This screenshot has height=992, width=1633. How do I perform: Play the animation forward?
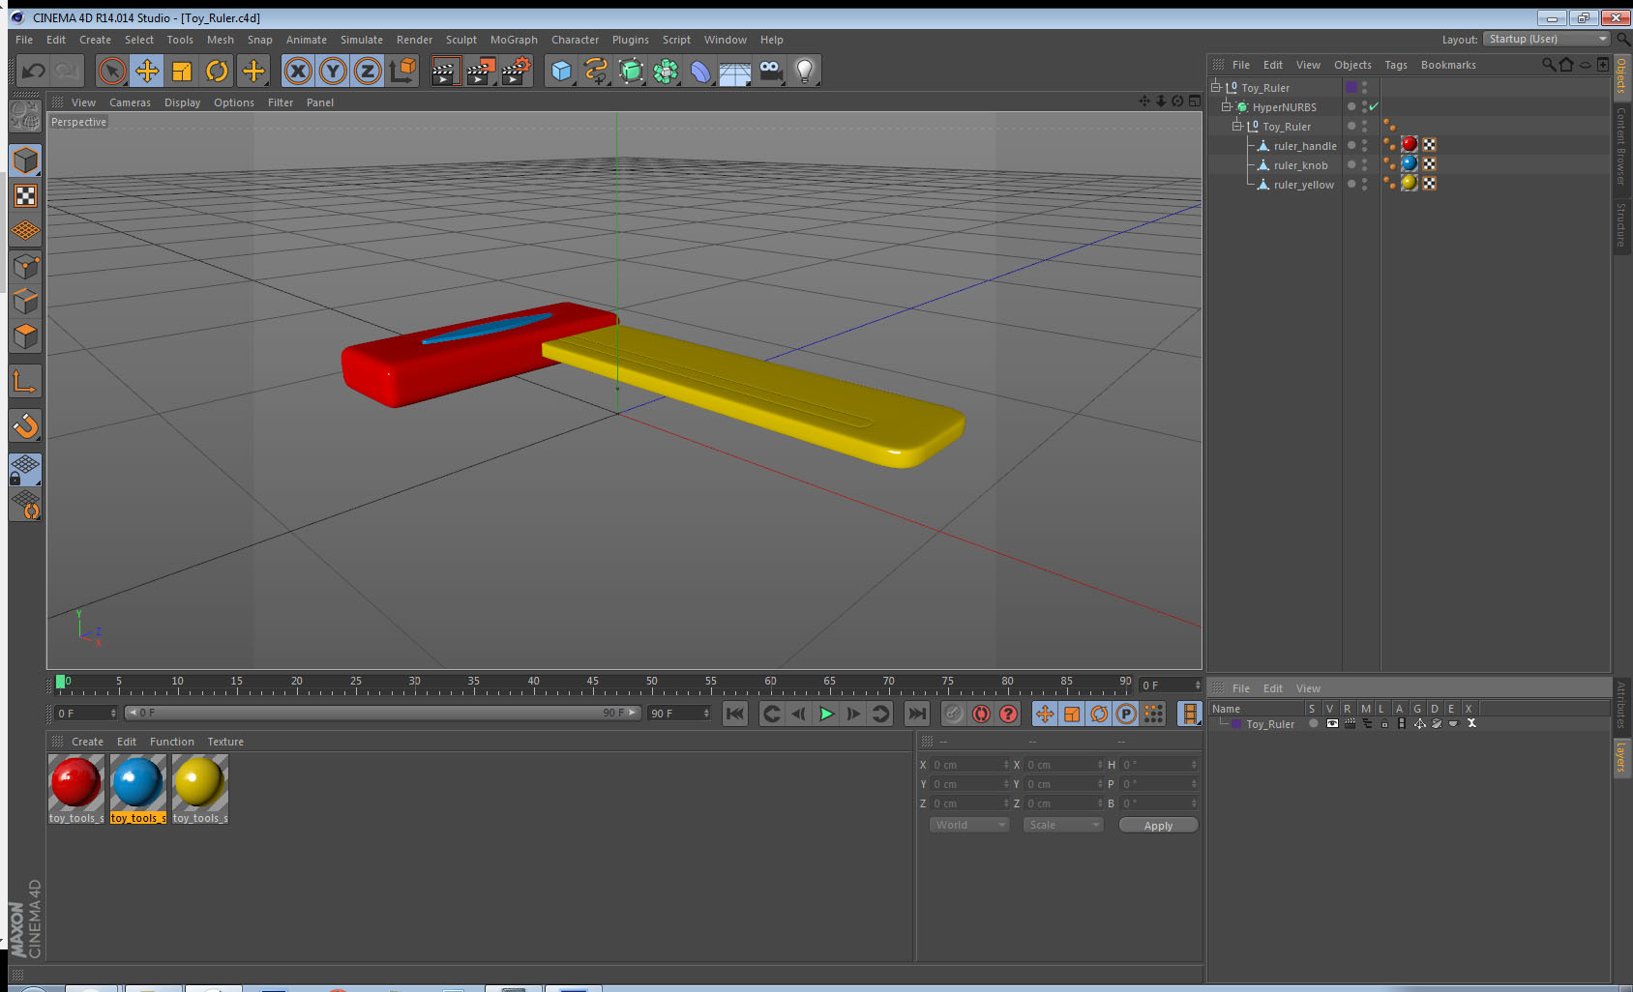point(826,714)
